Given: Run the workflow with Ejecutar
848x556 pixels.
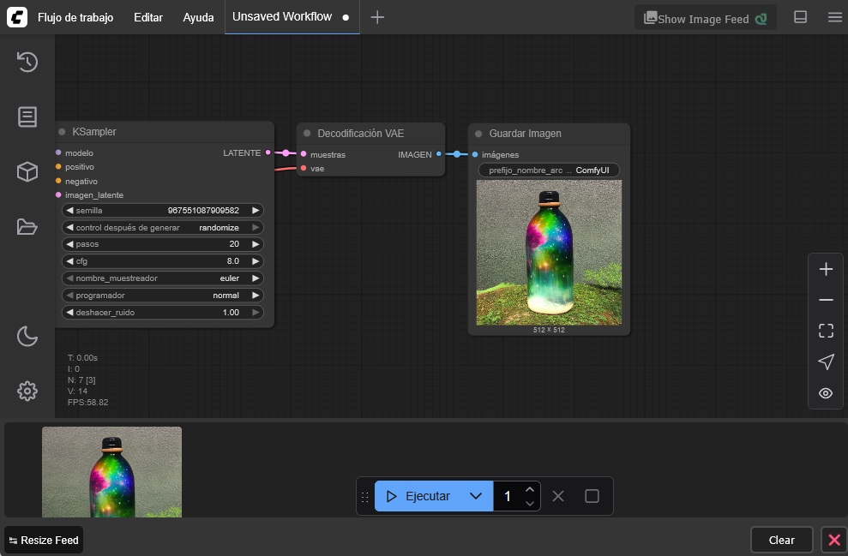Looking at the screenshot, I should 419,496.
